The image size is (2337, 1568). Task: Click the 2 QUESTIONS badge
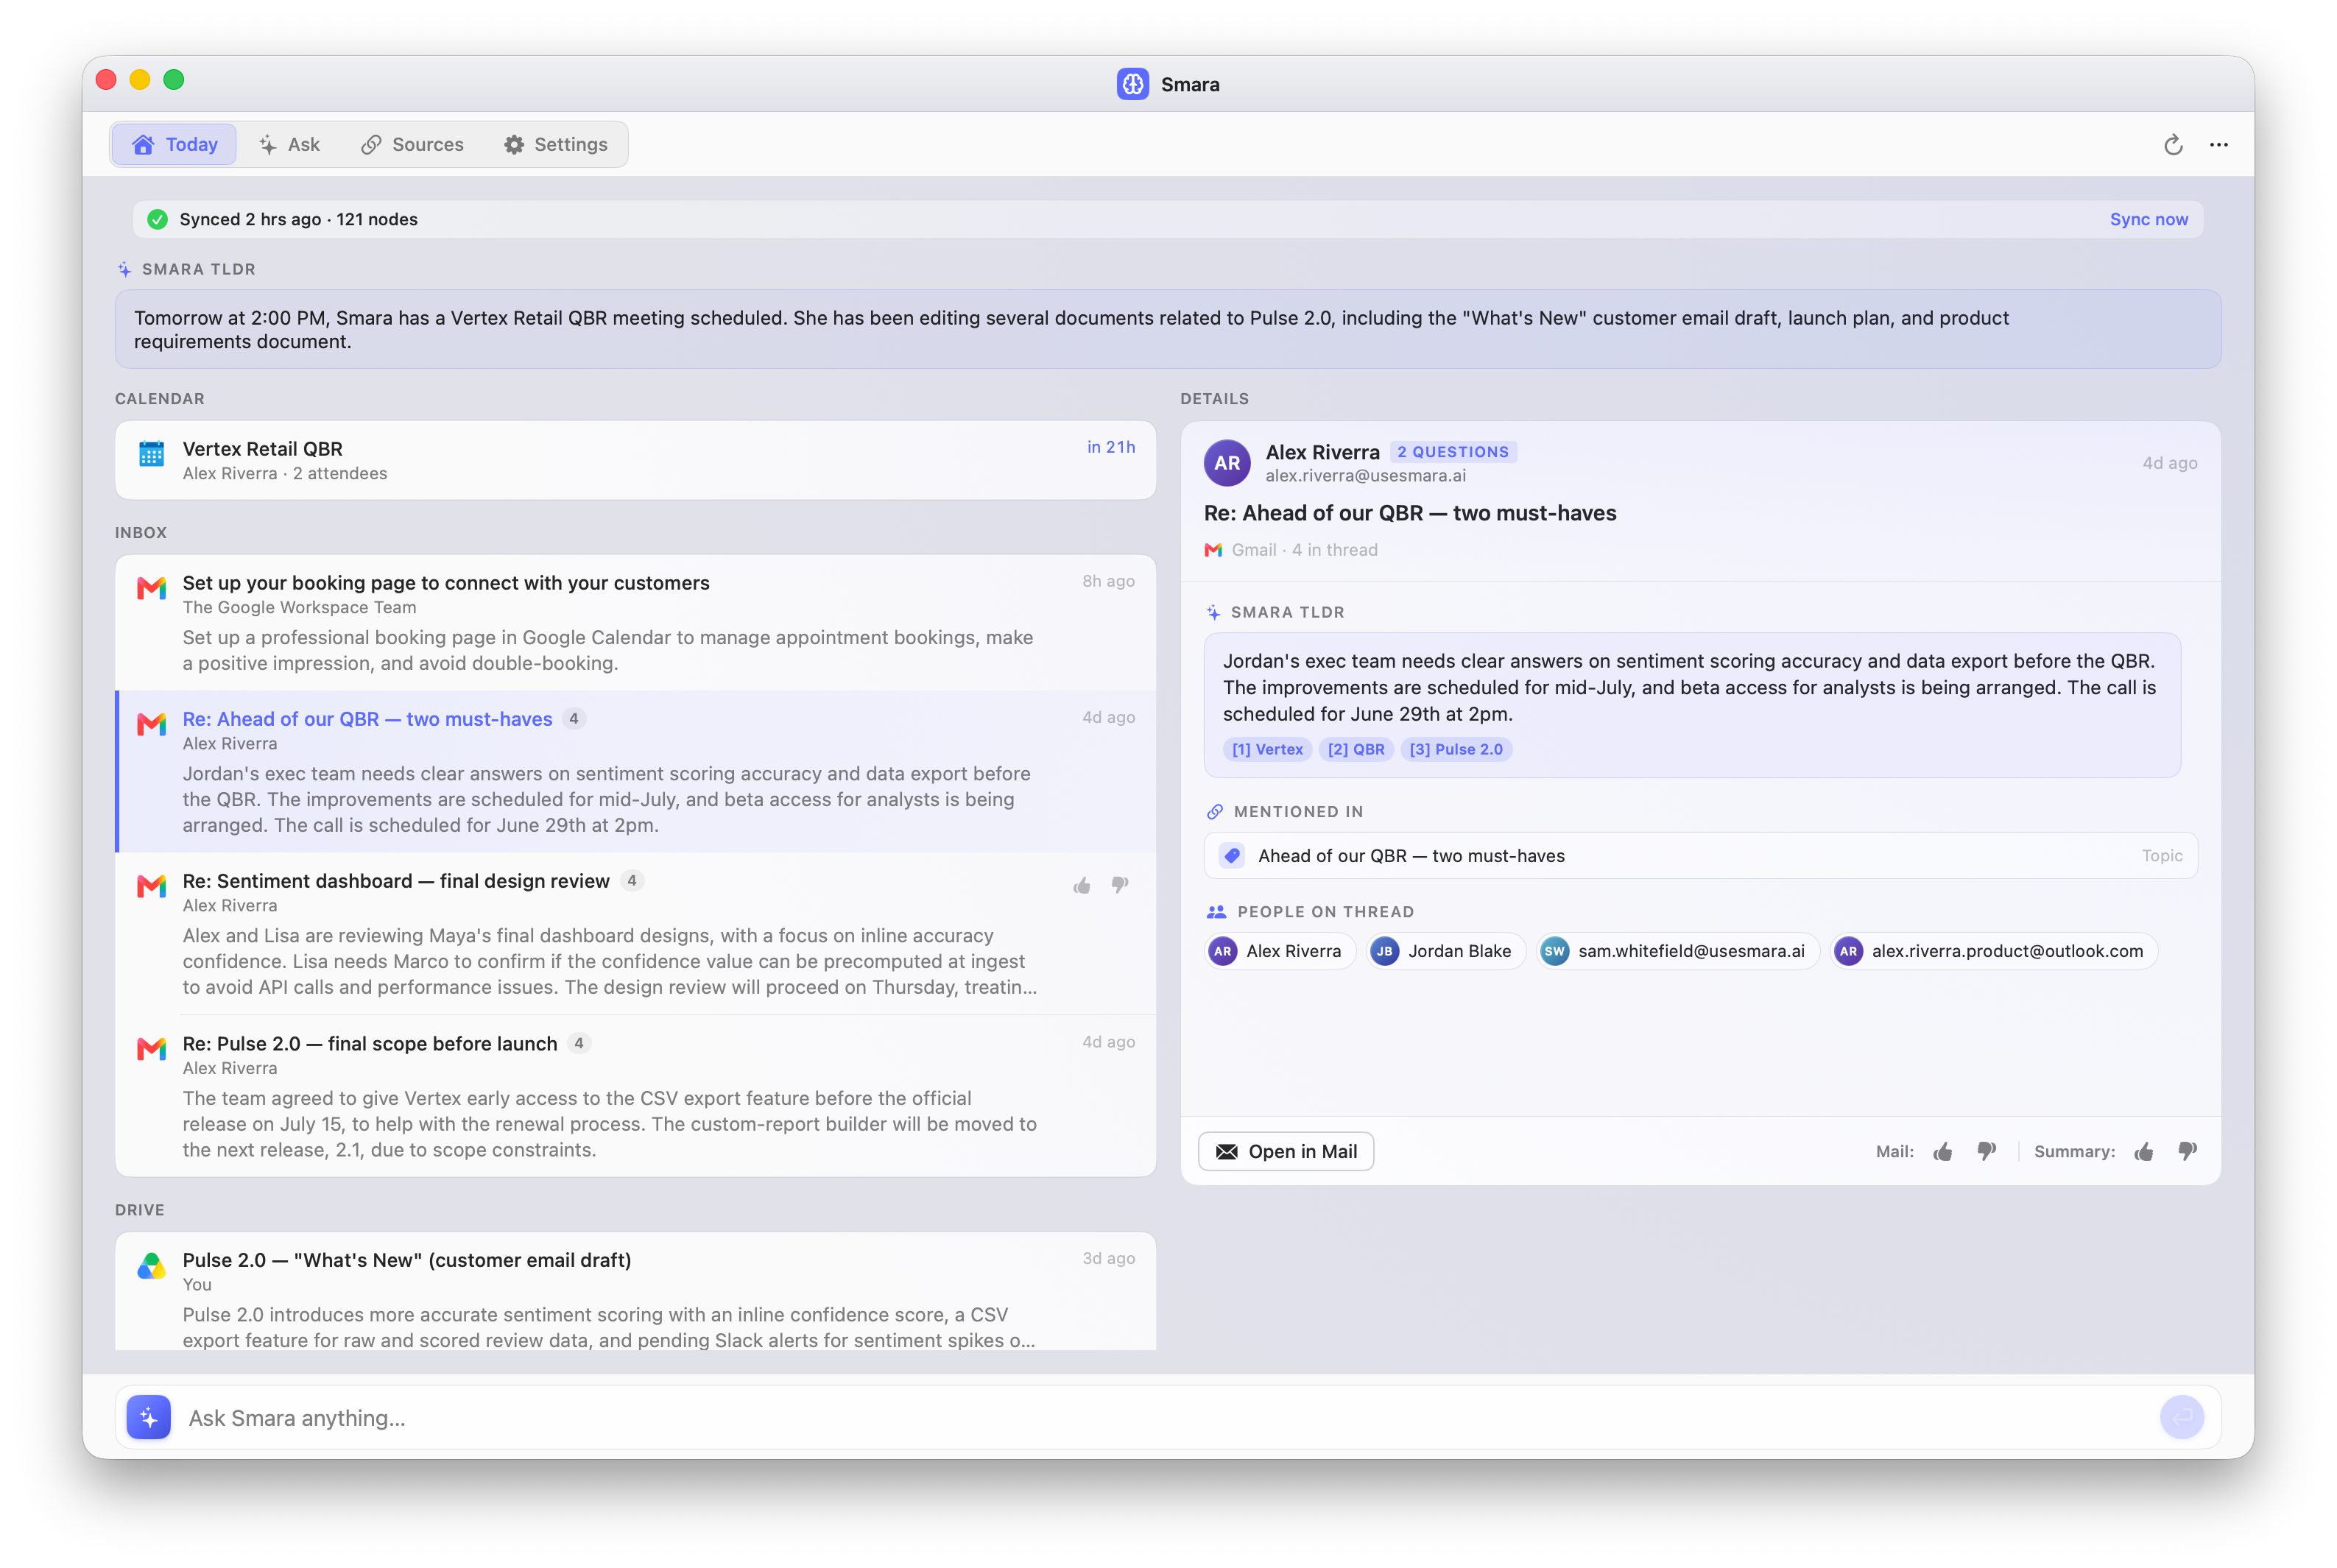coord(1452,452)
